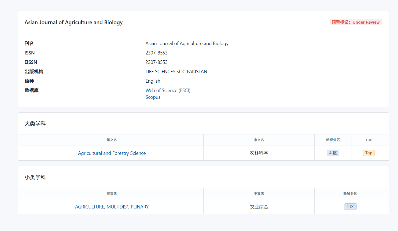
Task: Click the journal title in the card header
Action: tap(73, 22)
